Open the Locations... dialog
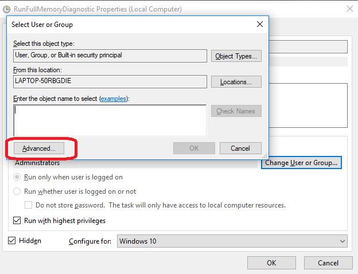 coord(236,81)
